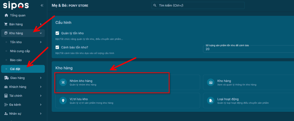Collapse the sidebar with double-chevron icon

point(42,5)
